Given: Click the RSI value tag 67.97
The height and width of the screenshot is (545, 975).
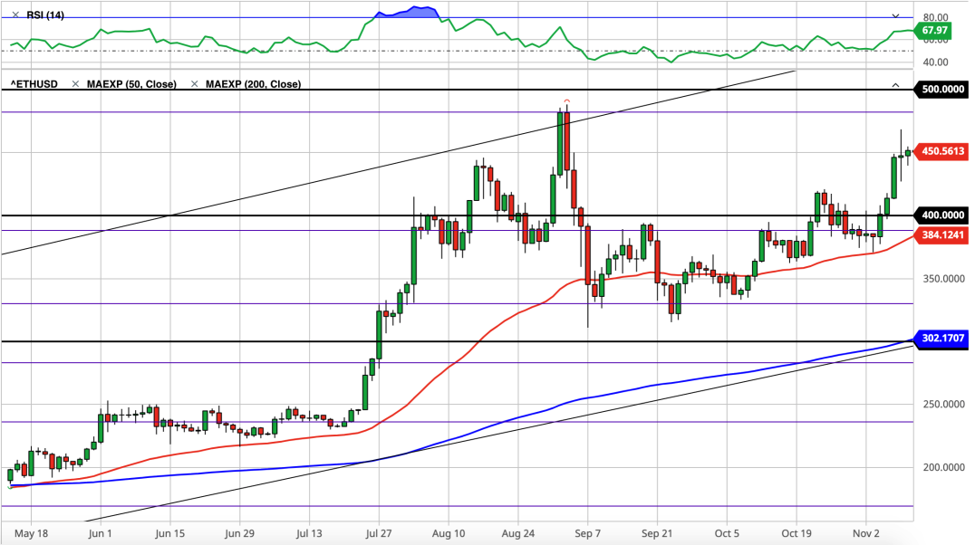Looking at the screenshot, I should coord(932,31).
